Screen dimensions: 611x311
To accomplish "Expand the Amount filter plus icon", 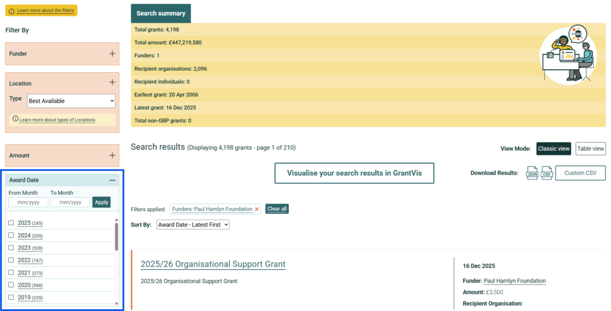I will click(x=112, y=155).
